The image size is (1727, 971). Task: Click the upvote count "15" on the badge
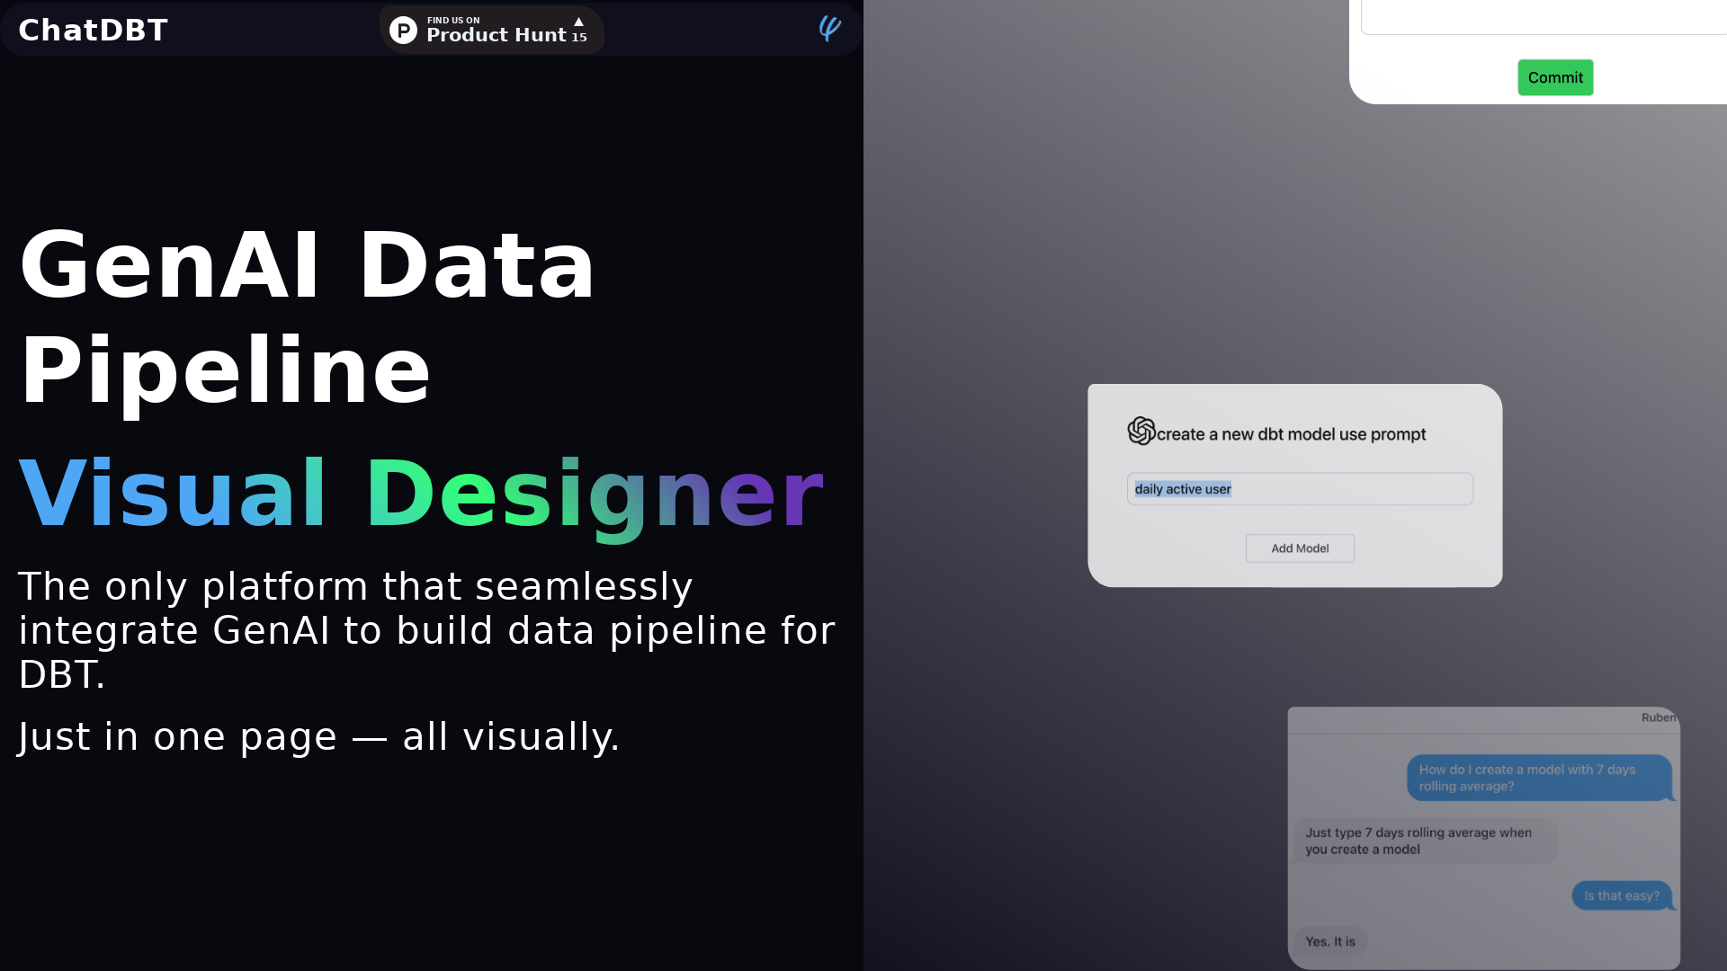(x=580, y=38)
